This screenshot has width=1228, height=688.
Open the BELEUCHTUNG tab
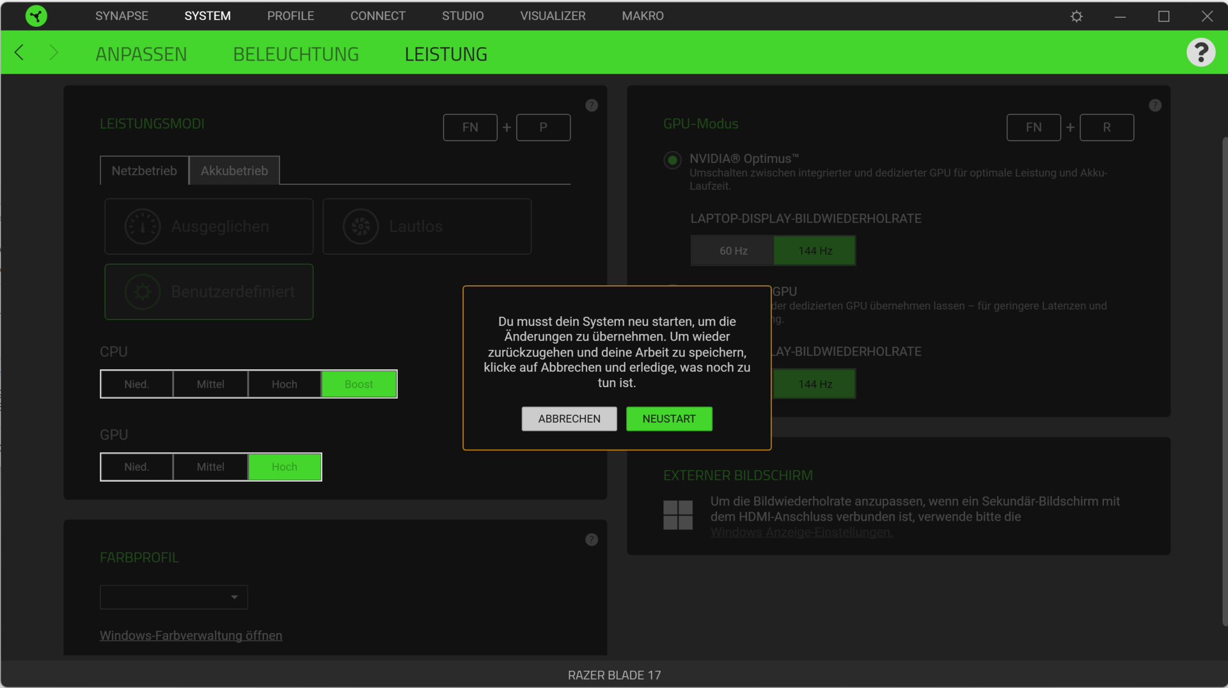click(295, 54)
